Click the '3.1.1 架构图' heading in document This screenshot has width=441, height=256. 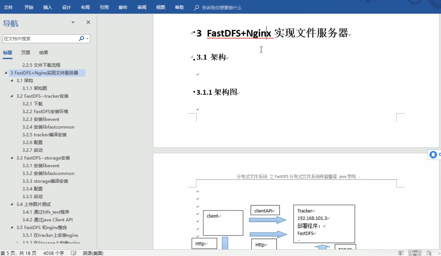click(x=217, y=92)
